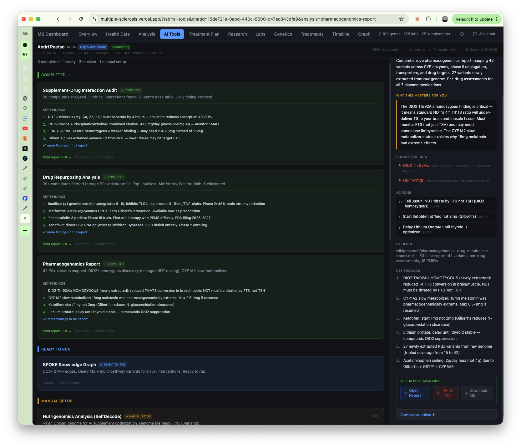Click the X (Twitter) sidebar shortcut

25,148
